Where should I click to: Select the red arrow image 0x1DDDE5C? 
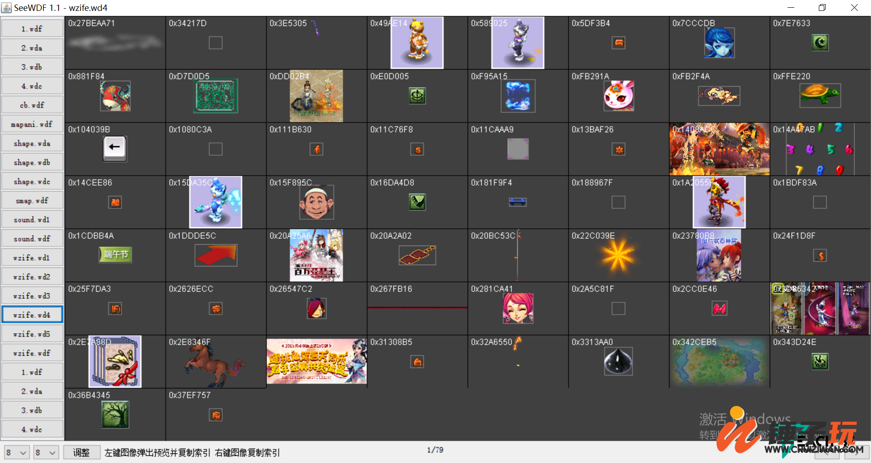pyautogui.click(x=216, y=255)
